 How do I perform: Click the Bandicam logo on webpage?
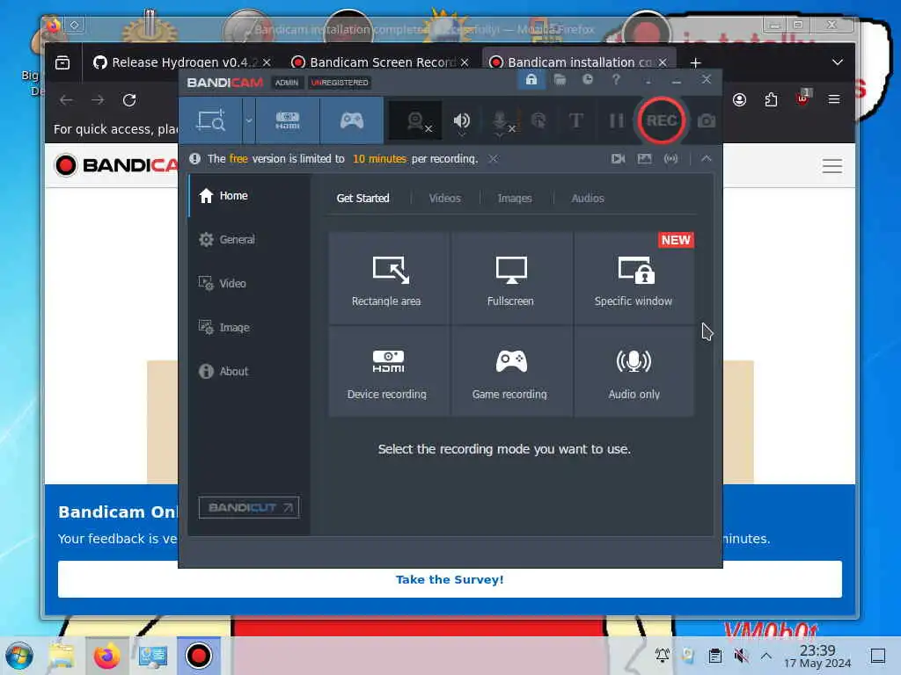tap(117, 165)
